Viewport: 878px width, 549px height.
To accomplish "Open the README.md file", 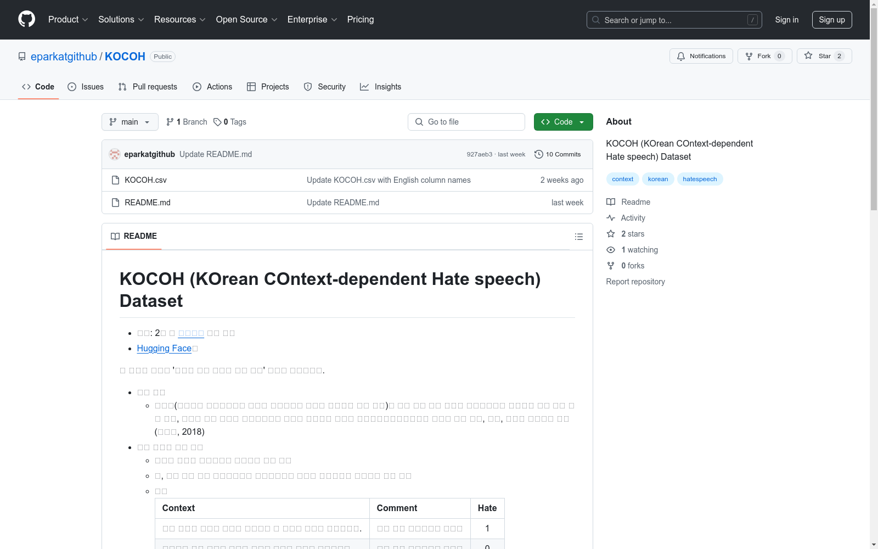I will click(148, 203).
